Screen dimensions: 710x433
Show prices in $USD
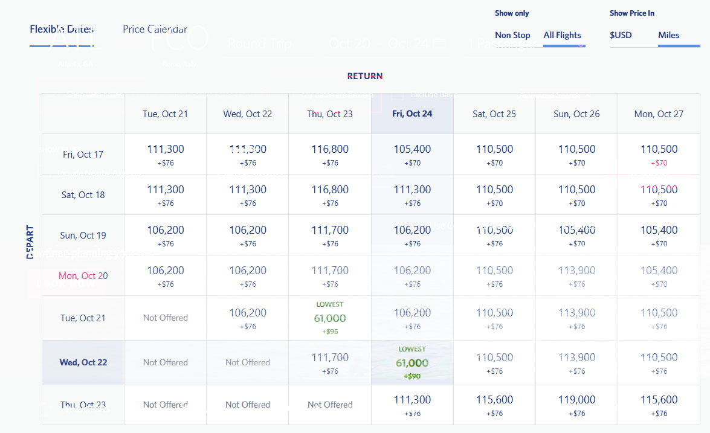(x=621, y=35)
